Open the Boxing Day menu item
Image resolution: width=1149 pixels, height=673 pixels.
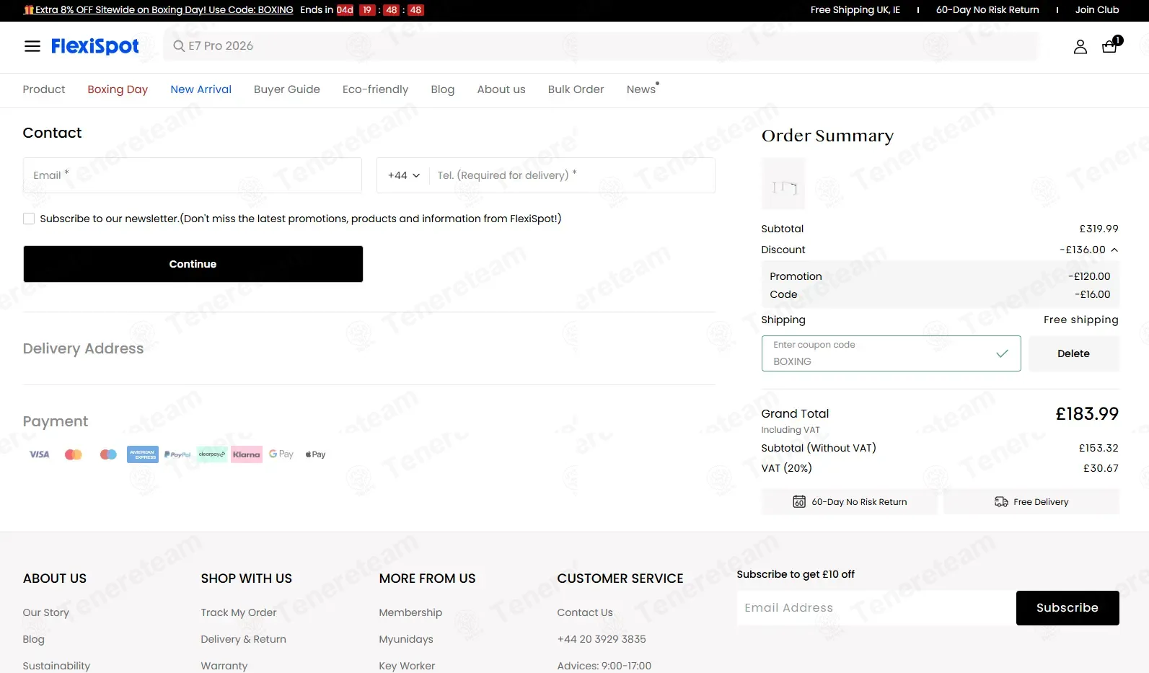118,89
